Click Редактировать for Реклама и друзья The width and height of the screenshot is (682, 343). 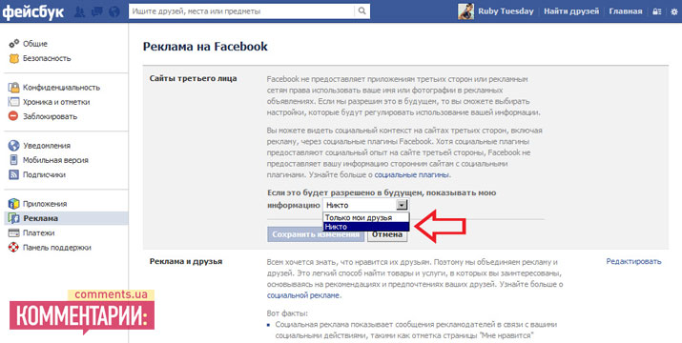[x=633, y=261]
